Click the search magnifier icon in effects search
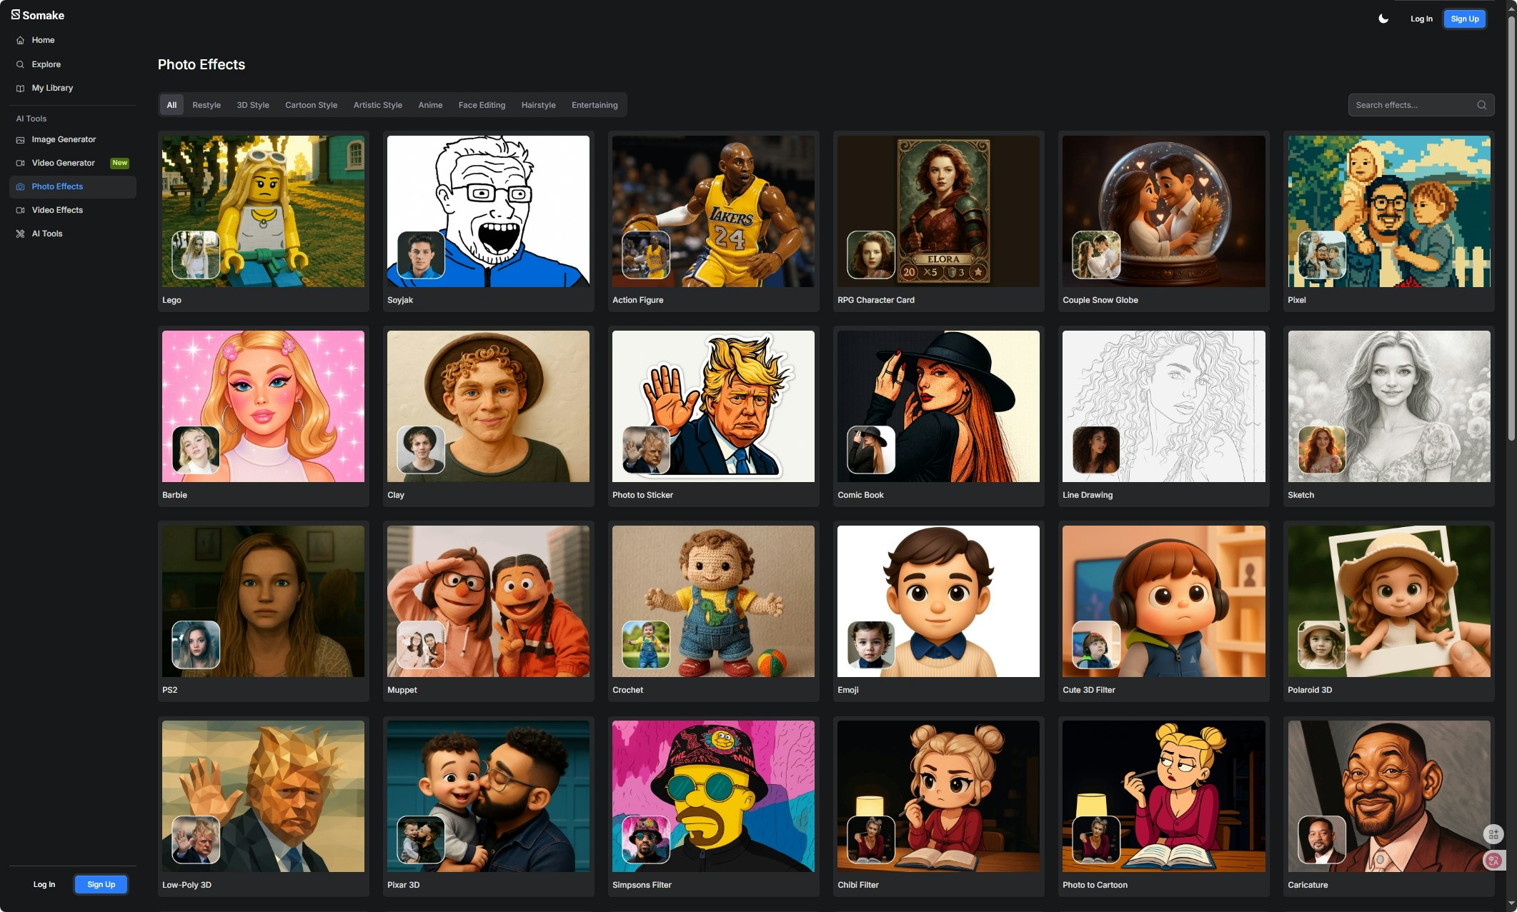This screenshot has width=1517, height=912. pos(1481,105)
